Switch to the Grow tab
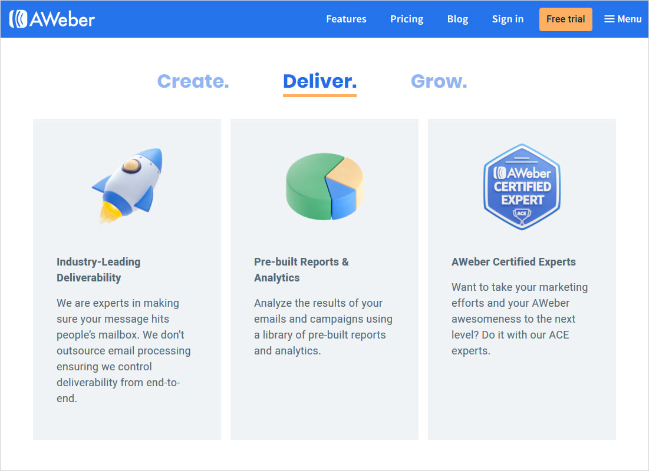The image size is (649, 471). pyautogui.click(x=439, y=81)
